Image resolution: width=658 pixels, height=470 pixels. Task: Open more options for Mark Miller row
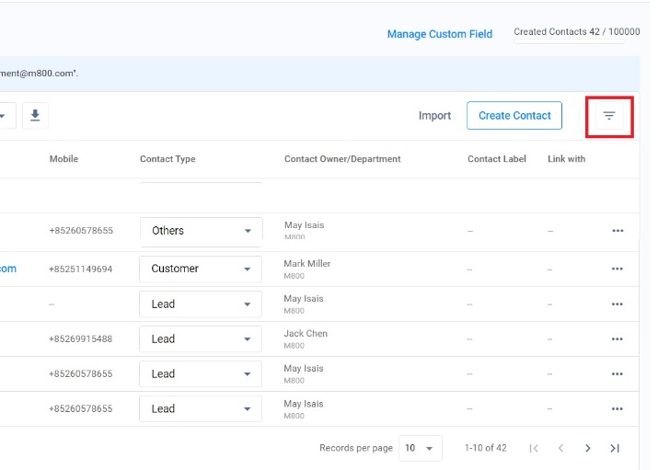pos(618,269)
